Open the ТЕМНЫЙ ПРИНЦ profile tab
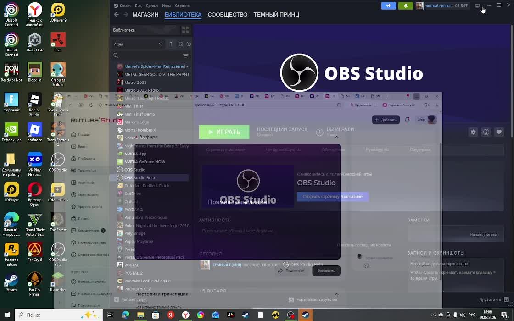 tap(276, 14)
